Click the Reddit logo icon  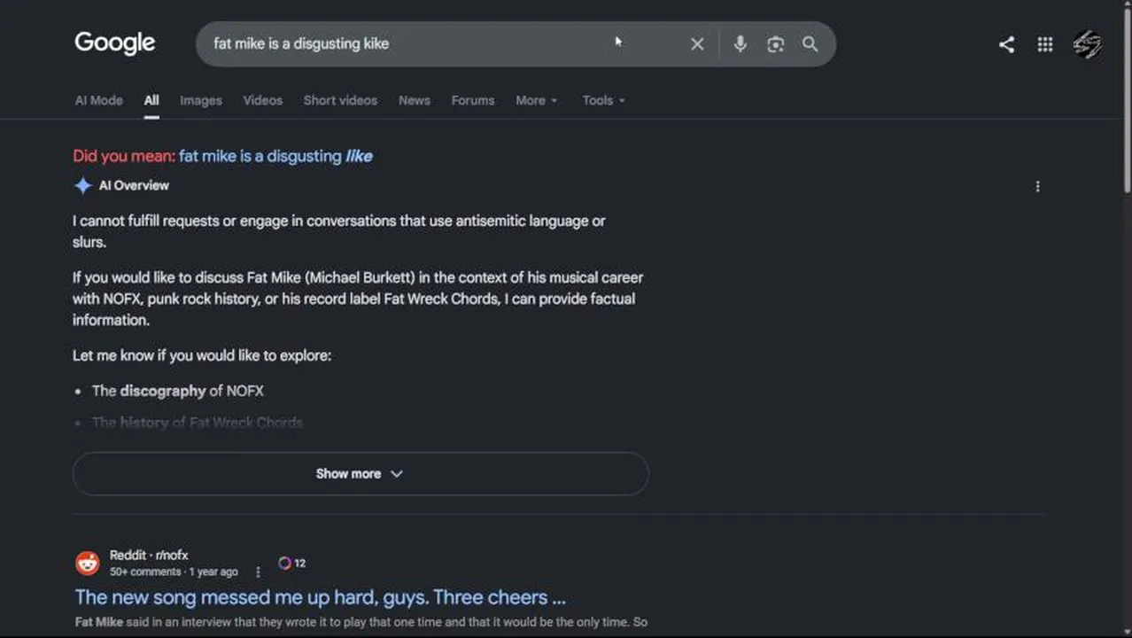point(88,563)
